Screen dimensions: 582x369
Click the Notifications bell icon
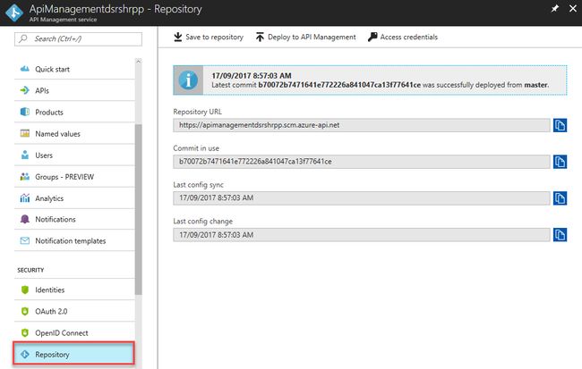tap(25, 219)
